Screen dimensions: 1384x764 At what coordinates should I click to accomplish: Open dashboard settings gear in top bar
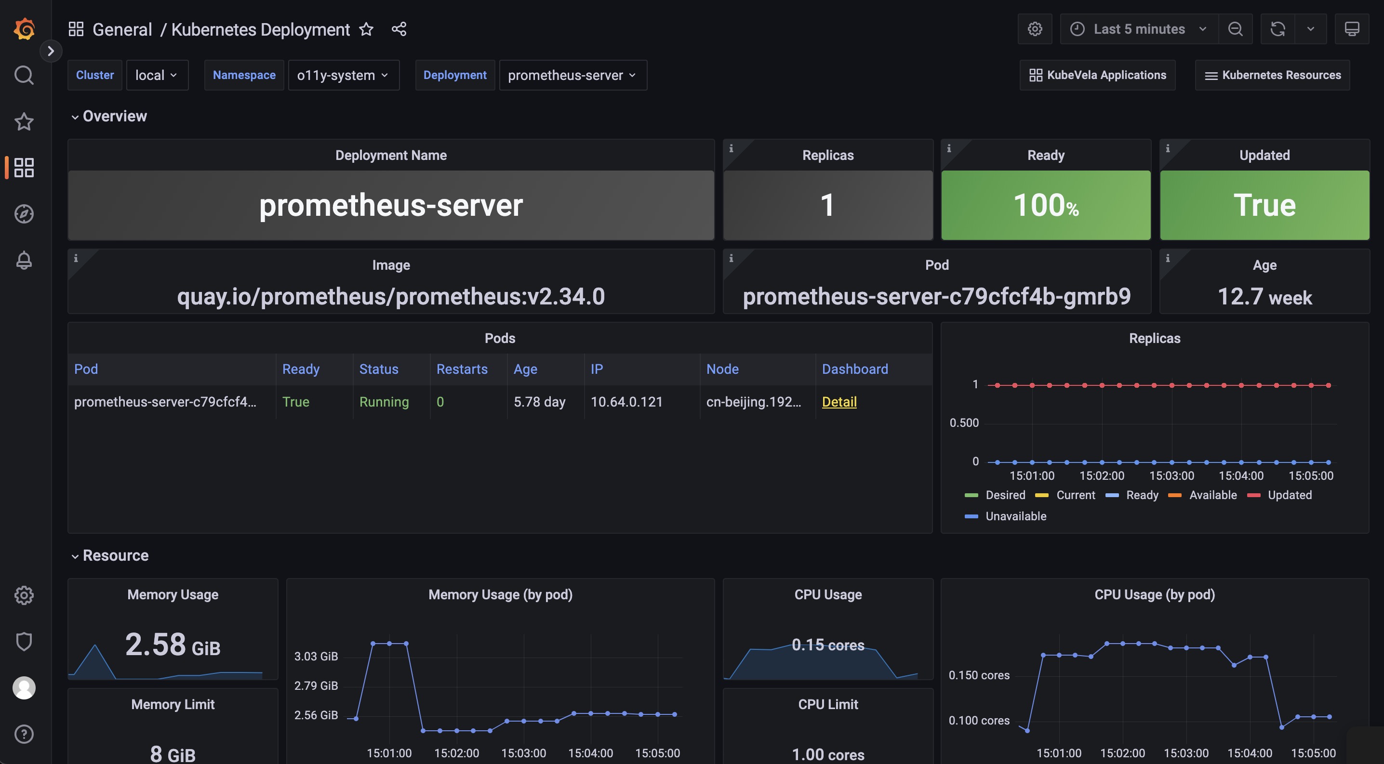[x=1035, y=29]
